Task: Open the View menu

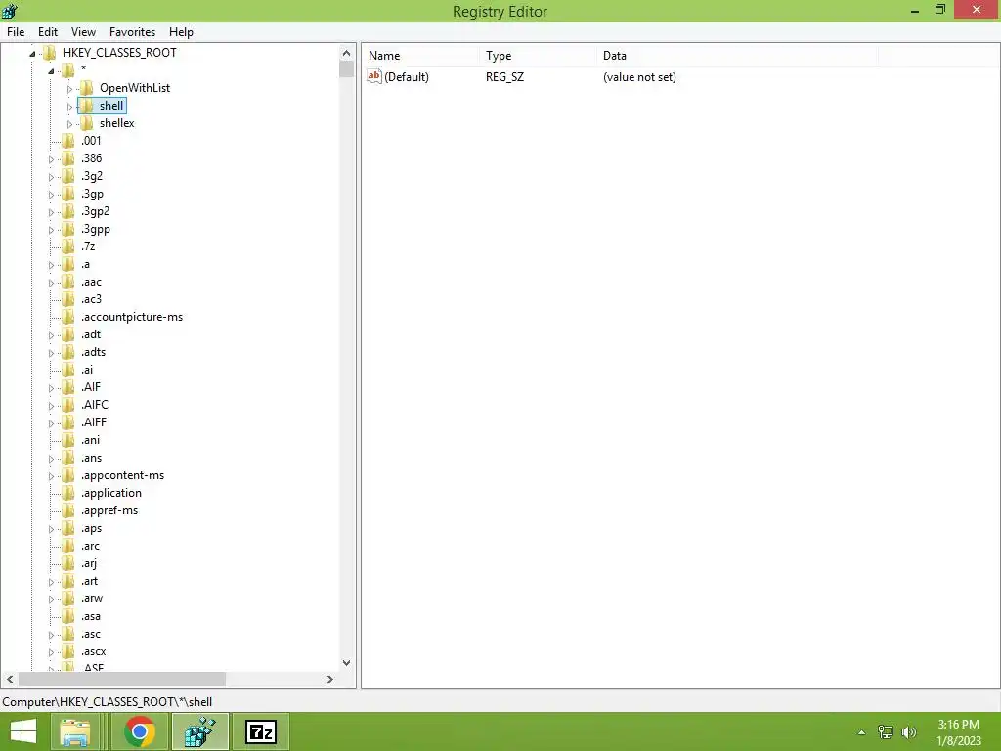Action: pos(83,32)
